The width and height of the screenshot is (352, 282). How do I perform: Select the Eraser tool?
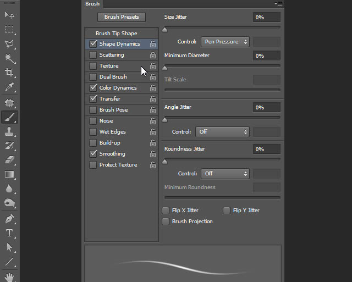9,160
